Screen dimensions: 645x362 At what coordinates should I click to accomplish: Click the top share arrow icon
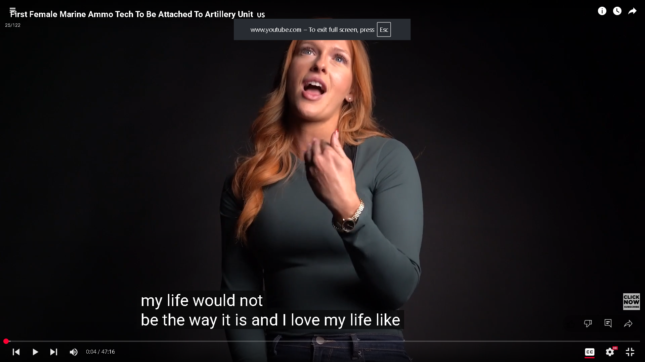point(632,11)
